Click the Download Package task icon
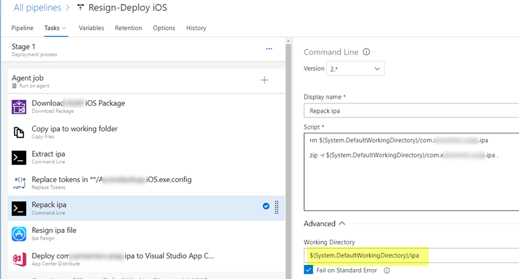The image size is (519, 279). [x=19, y=107]
